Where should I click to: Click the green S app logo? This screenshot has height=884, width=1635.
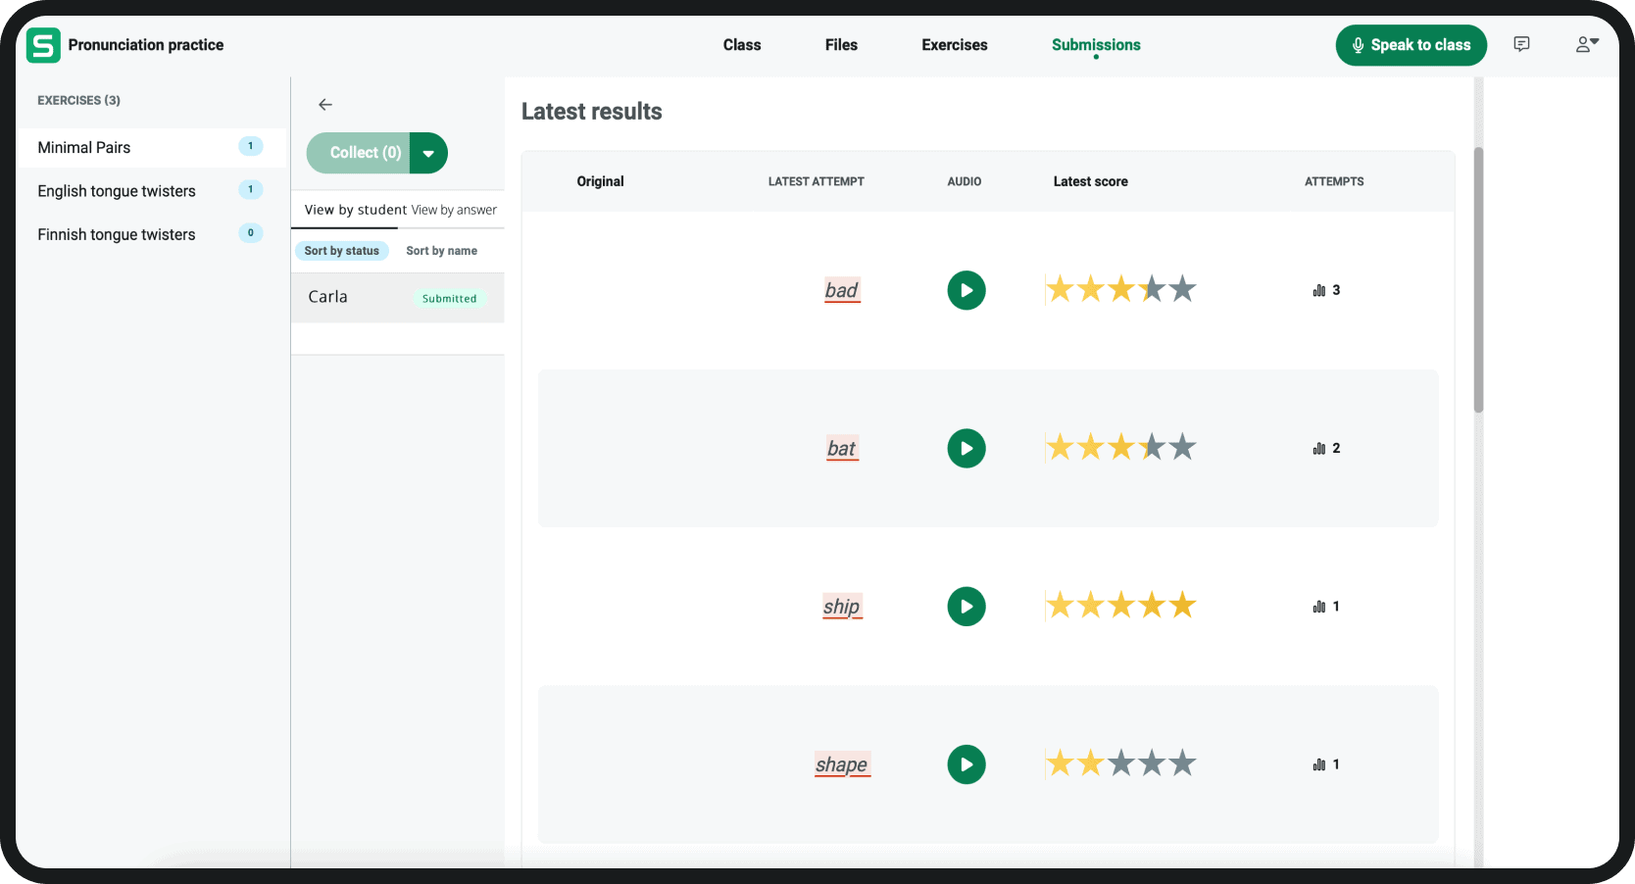click(x=43, y=45)
